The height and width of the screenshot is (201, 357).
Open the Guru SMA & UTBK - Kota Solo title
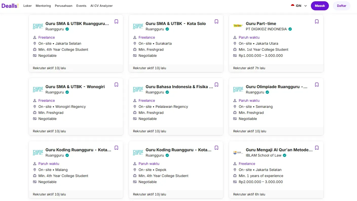pos(176,23)
